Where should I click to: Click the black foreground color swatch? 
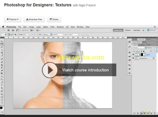coord(1,108)
